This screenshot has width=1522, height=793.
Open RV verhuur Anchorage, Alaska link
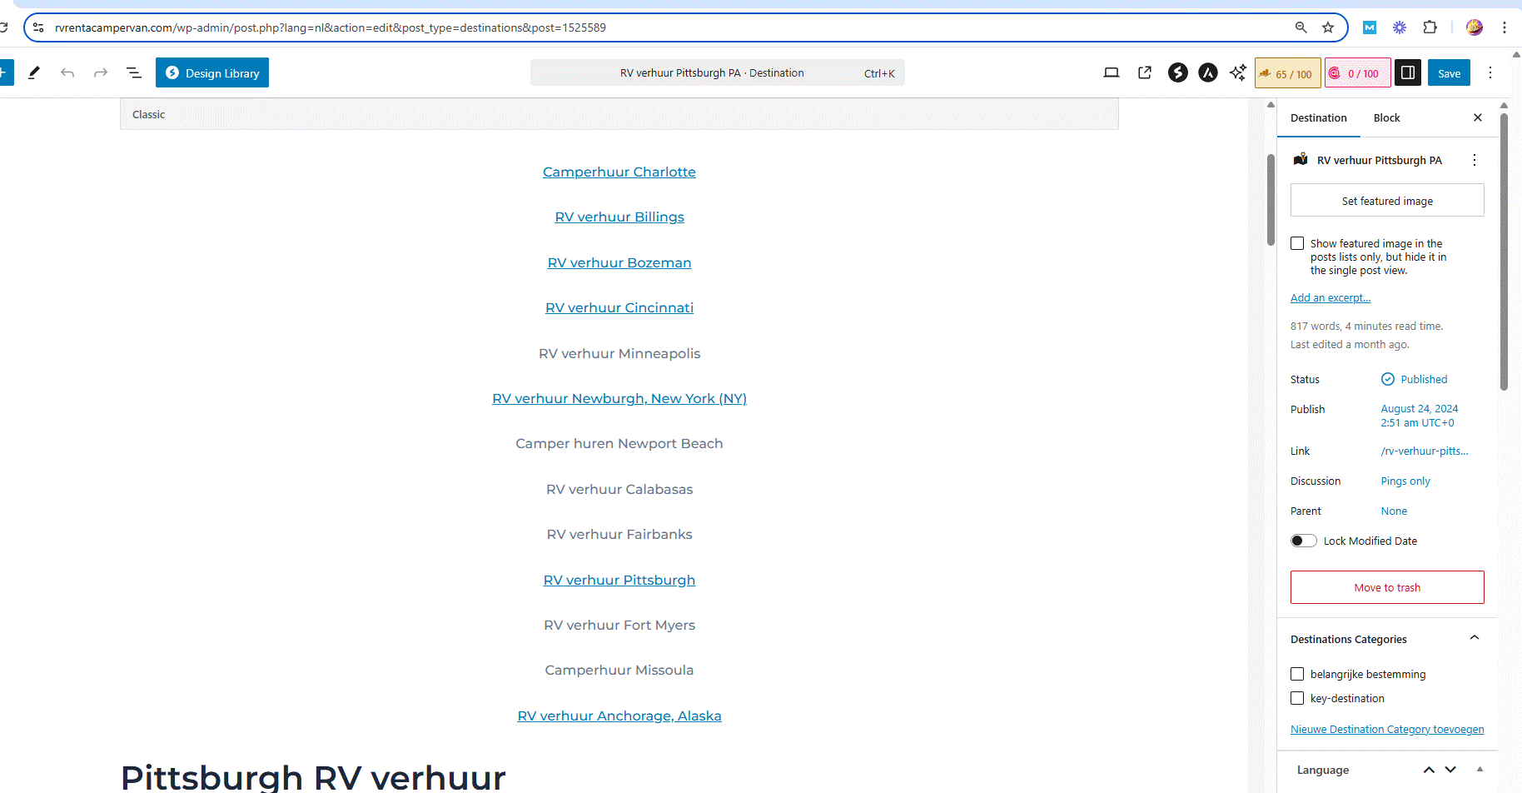click(619, 716)
